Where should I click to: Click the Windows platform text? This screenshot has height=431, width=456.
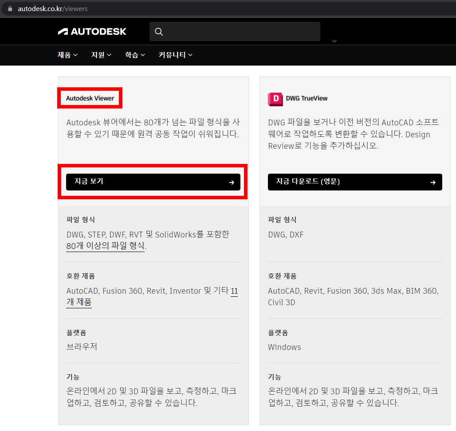[x=284, y=347]
